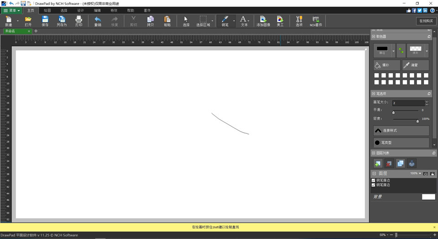Collapse the 图层 group
The width and height of the screenshot is (438, 239).
pyautogui.click(x=374, y=174)
